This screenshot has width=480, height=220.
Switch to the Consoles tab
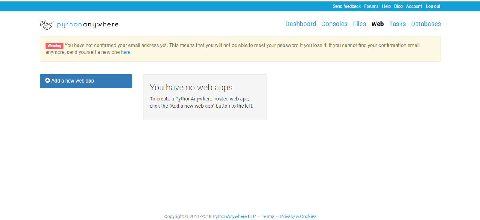click(x=334, y=24)
